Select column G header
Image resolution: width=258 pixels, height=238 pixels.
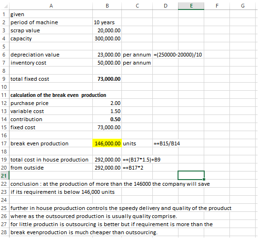tap(243, 6)
